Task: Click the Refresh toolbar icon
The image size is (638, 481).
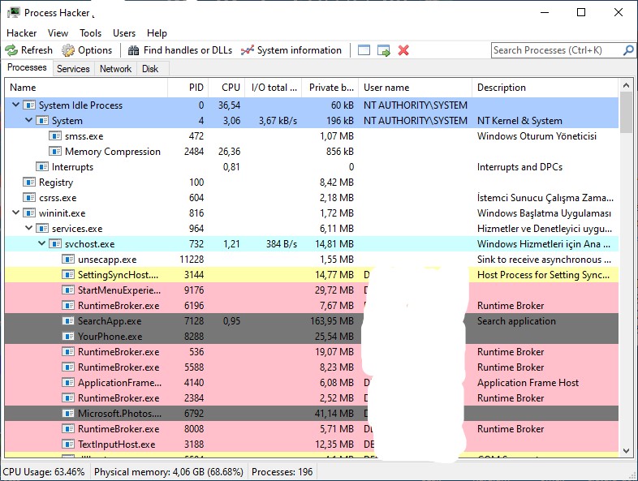Action: click(x=11, y=50)
